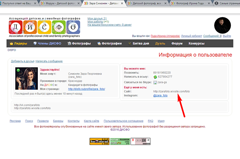
Task: Open Битва дня from the navigation bar
Action: click(x=139, y=44)
